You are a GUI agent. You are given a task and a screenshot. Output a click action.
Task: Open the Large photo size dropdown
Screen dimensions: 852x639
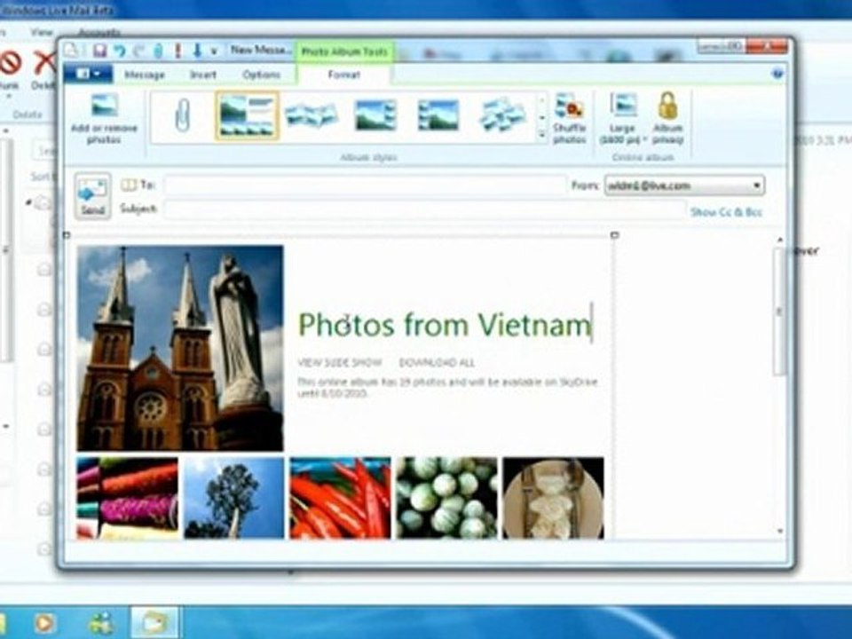click(622, 120)
